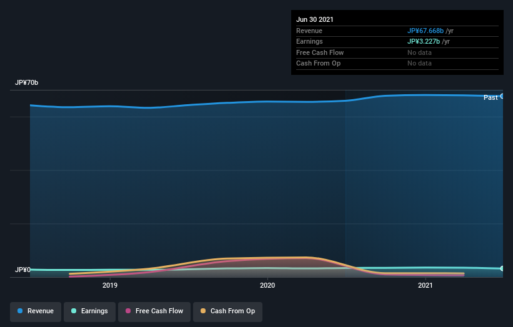Click the JP¥67.668b revenue value
513x327 pixels.
(426, 31)
